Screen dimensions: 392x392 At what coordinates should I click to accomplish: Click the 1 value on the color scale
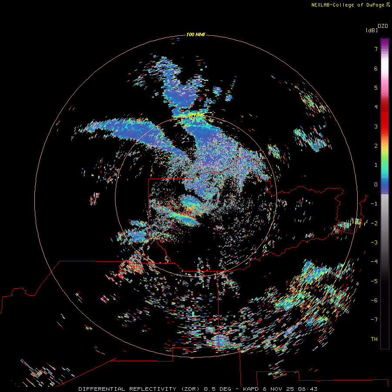[x=376, y=165]
